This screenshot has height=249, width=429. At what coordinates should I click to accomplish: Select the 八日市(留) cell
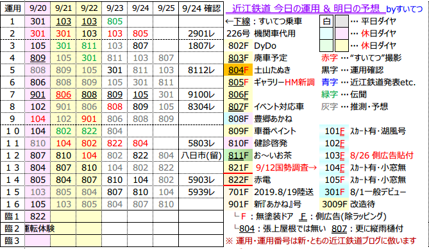201,155
